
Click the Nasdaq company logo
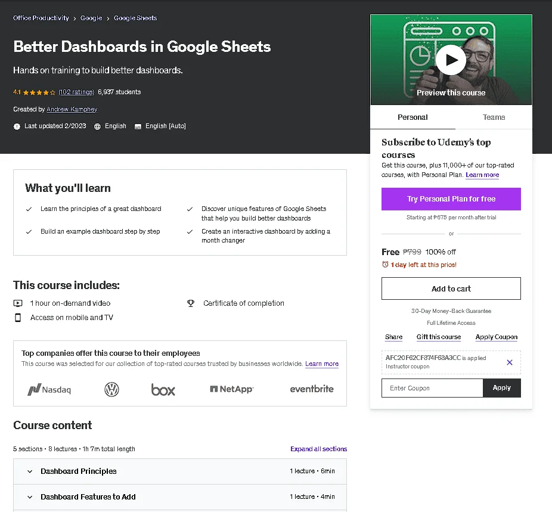tap(49, 390)
